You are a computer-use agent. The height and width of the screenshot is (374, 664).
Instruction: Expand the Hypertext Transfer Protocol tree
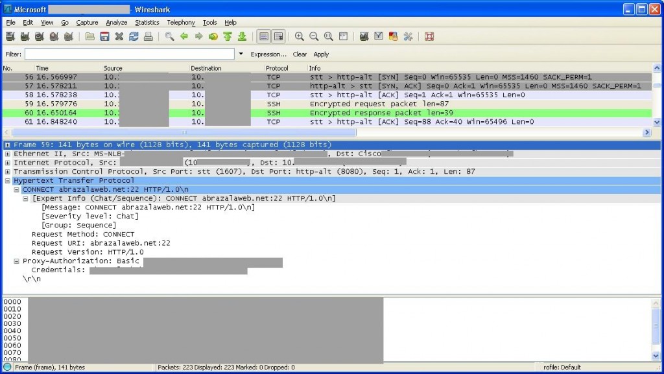6,180
